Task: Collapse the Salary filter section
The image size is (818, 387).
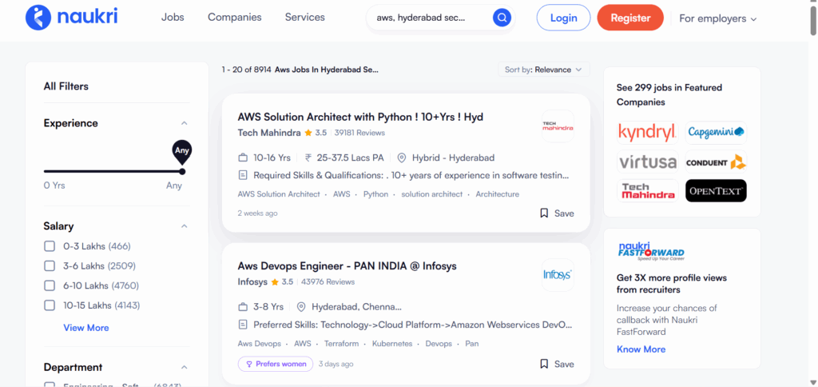Action: (x=184, y=226)
